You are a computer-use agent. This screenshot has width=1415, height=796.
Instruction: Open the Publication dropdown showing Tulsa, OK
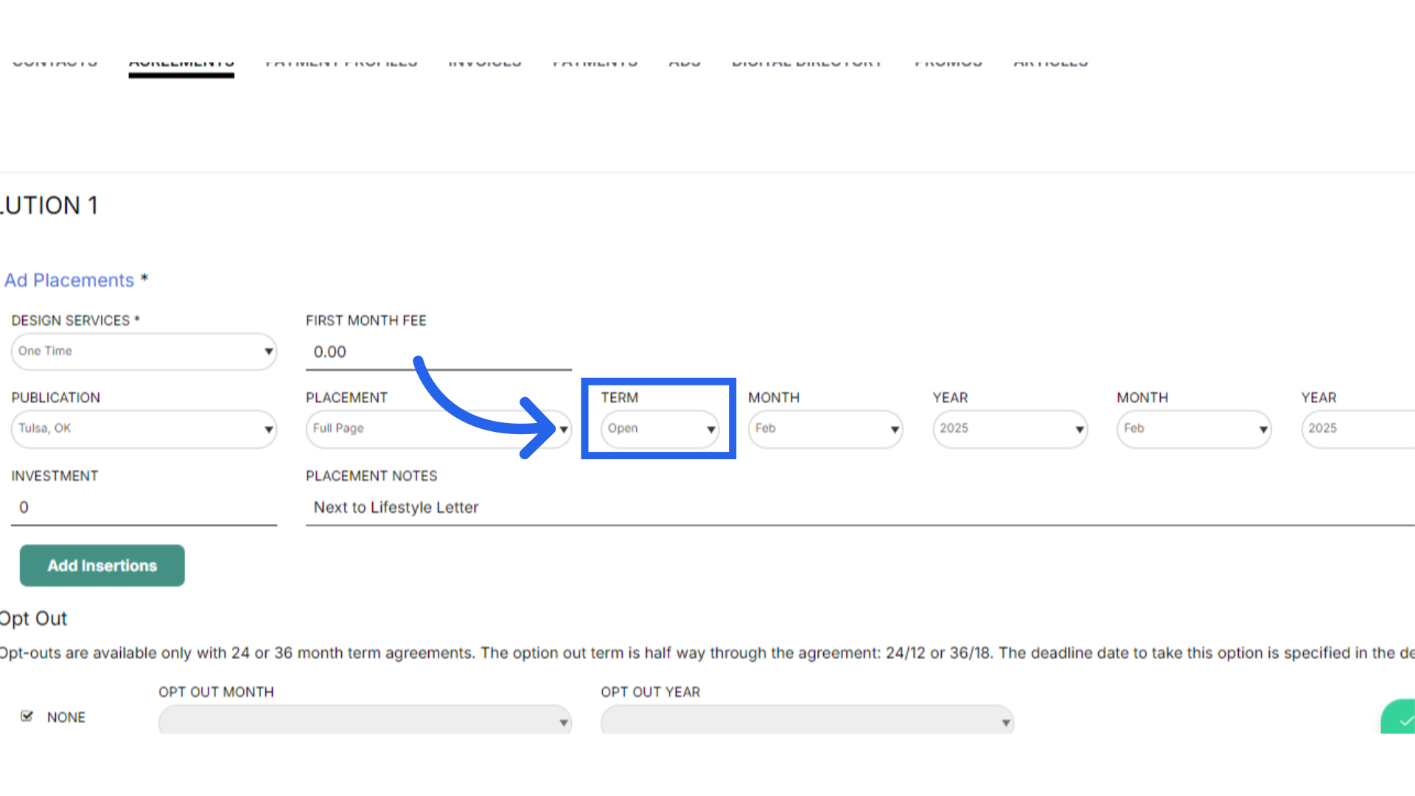pos(144,429)
